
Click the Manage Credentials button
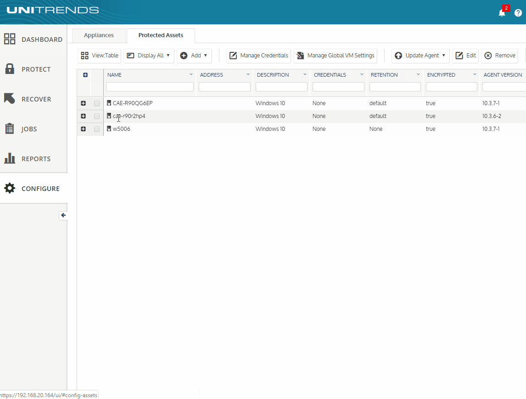click(258, 56)
